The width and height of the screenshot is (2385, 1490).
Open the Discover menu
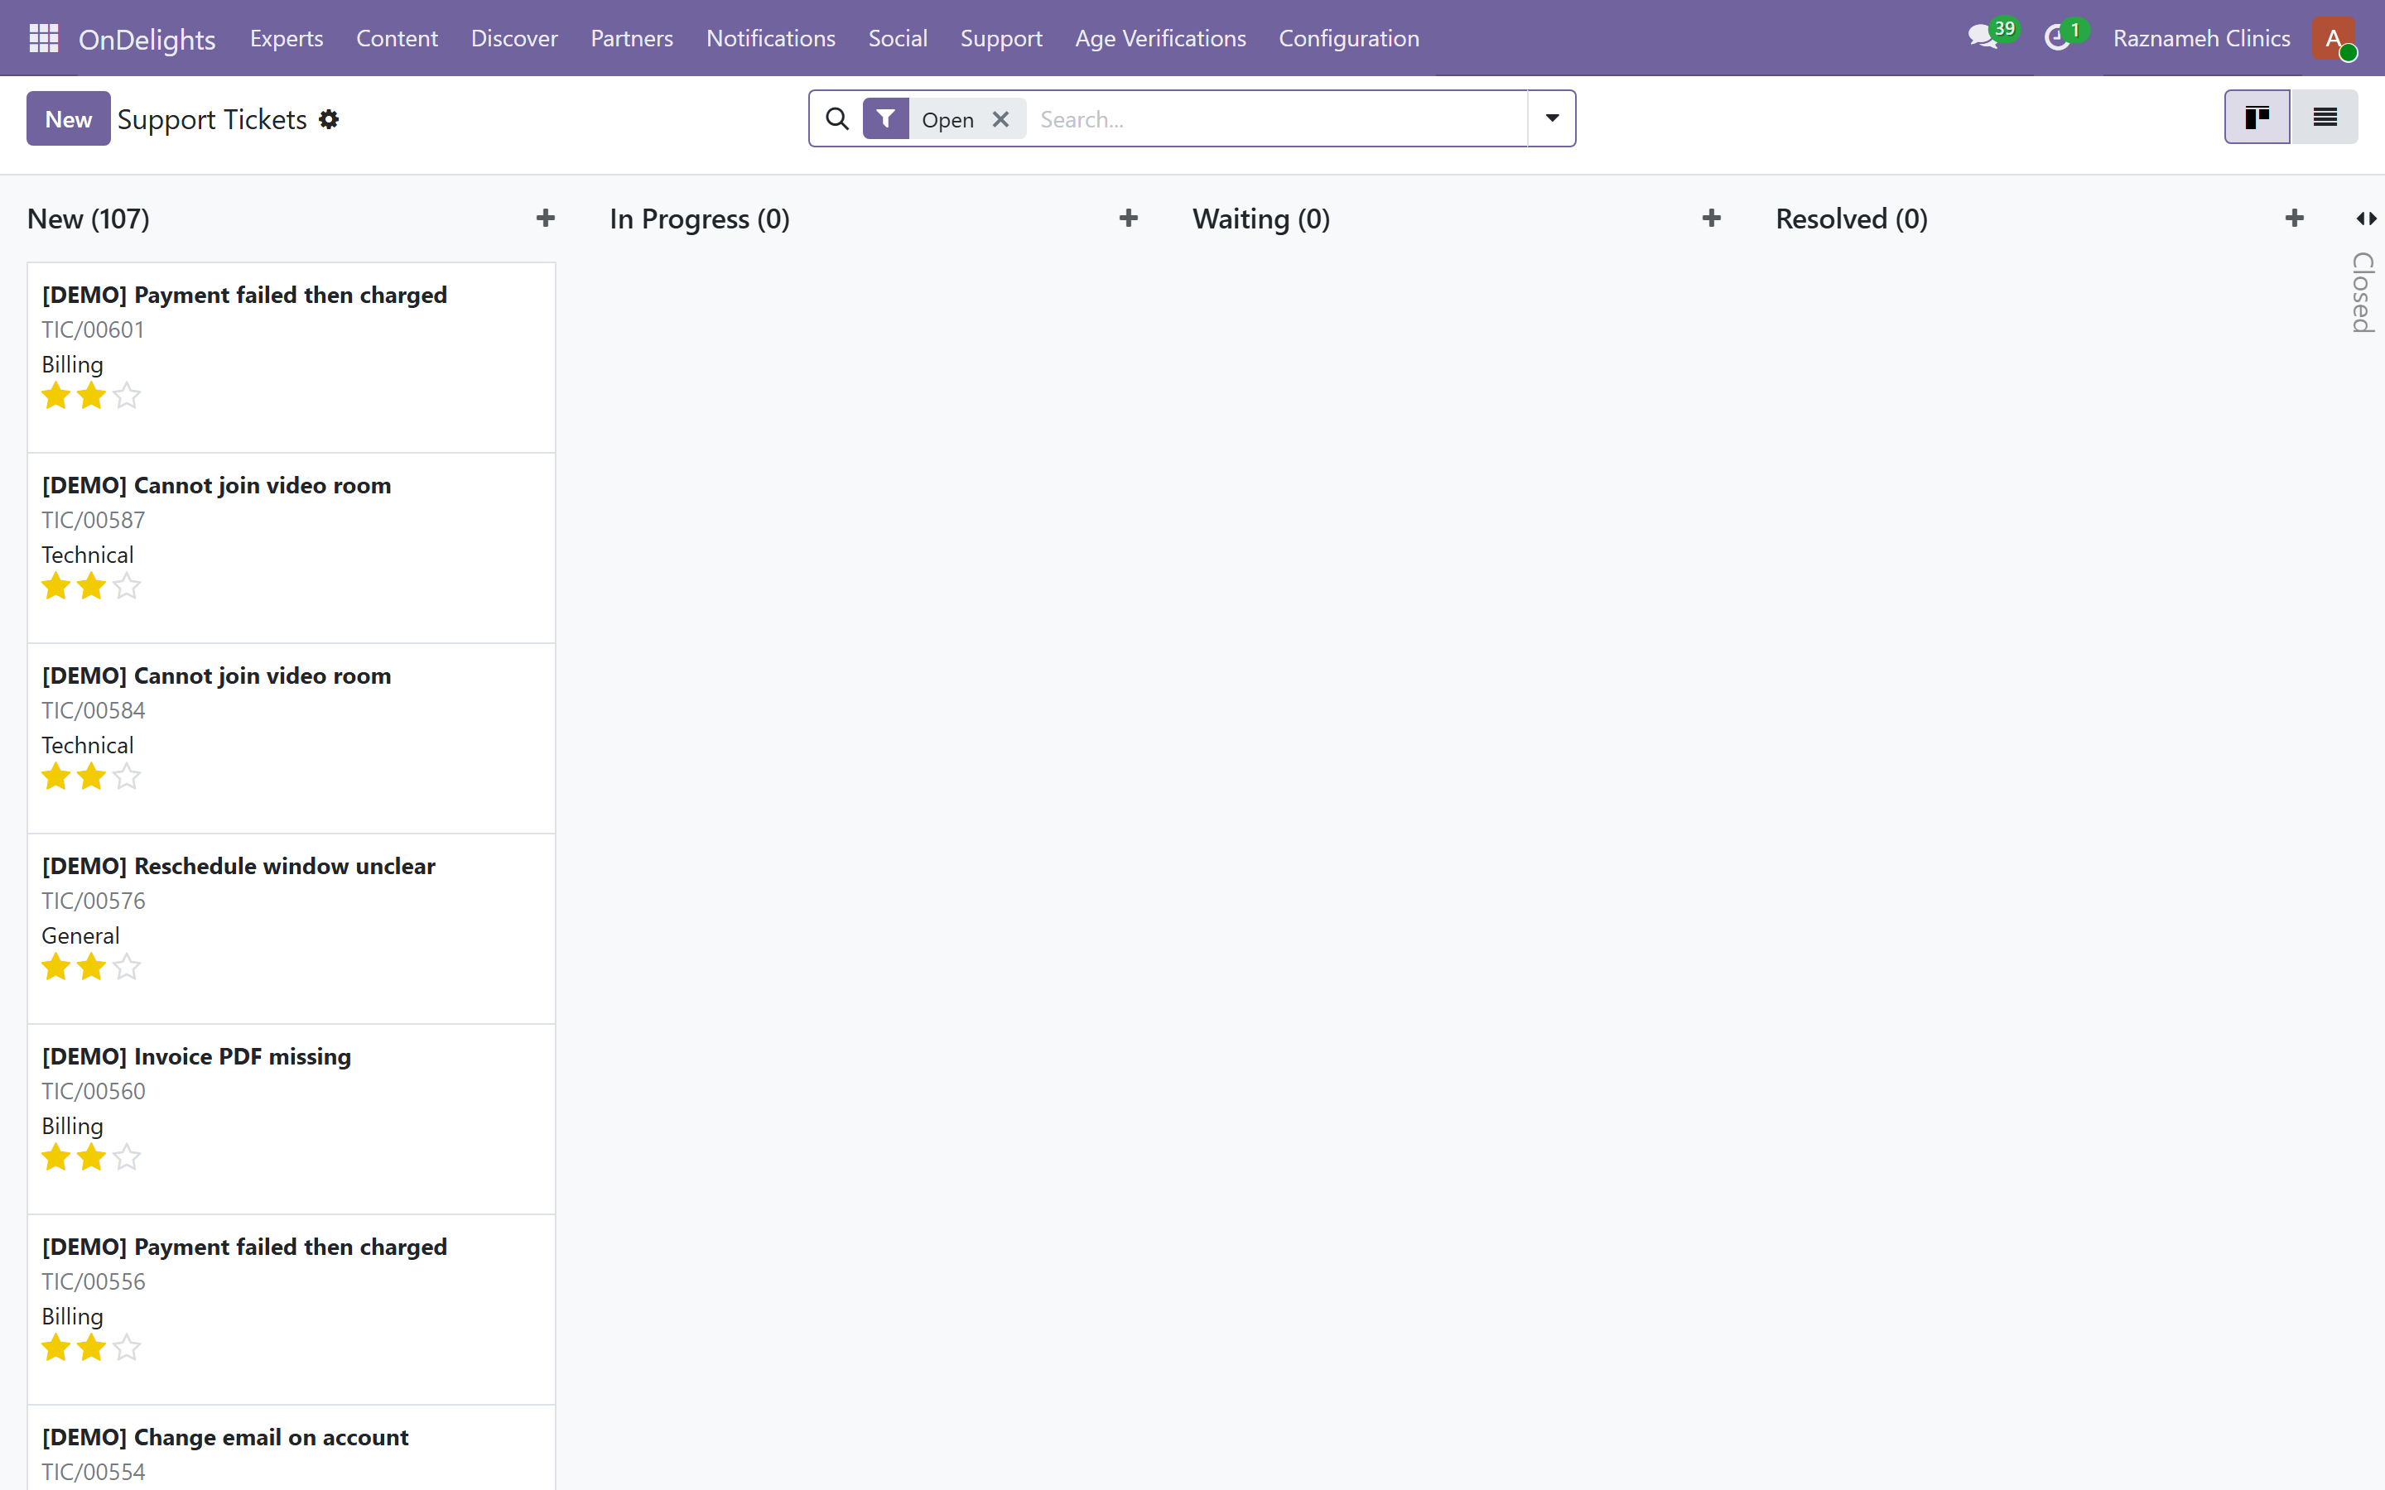[x=514, y=38]
